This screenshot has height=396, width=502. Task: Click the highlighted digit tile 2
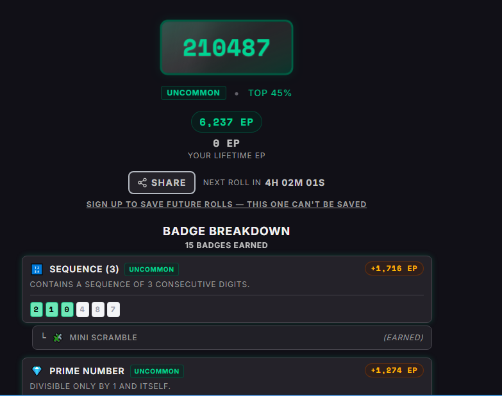pos(36,309)
